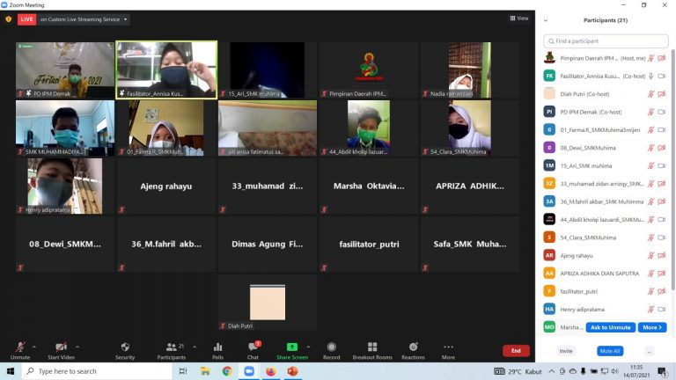The image size is (676, 380).
Task: Open the More ellipsis in meeting toolbar
Action: pyautogui.click(x=448, y=347)
